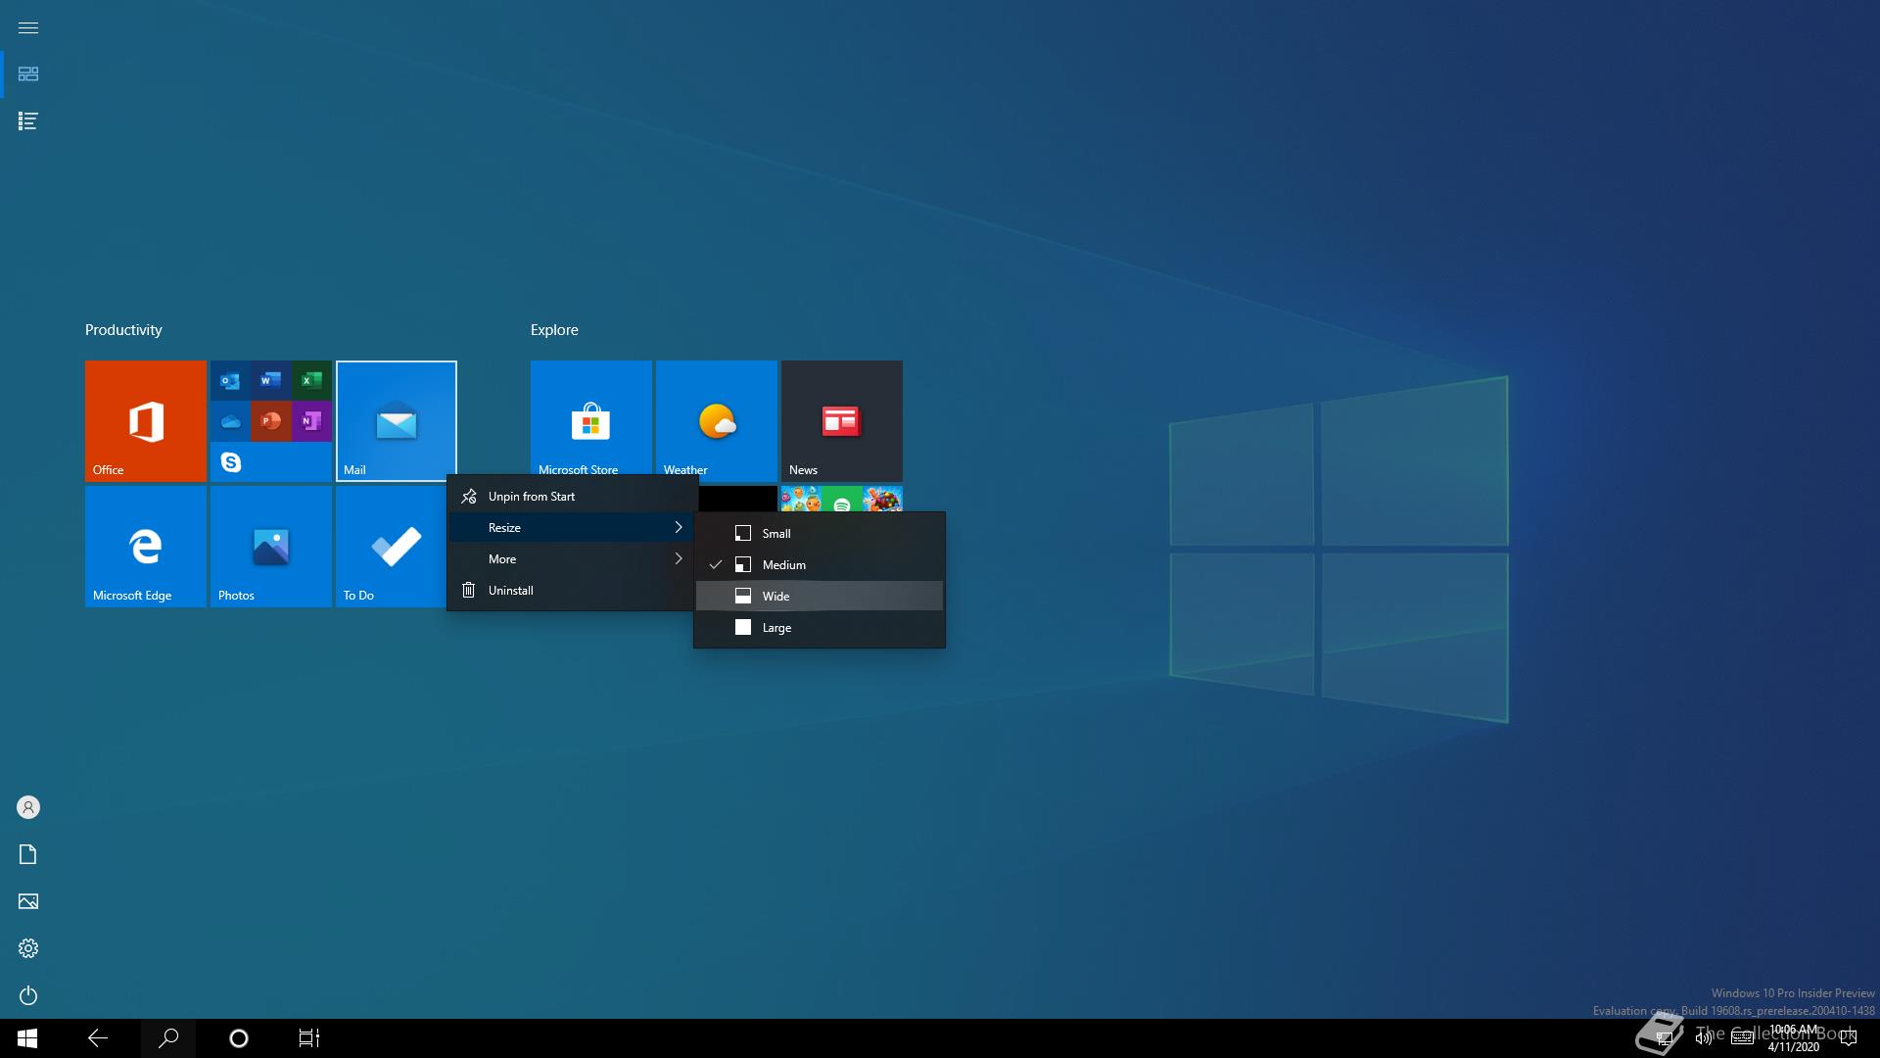
Task: Launch Excel from the Office folder tile
Action: [x=311, y=380]
